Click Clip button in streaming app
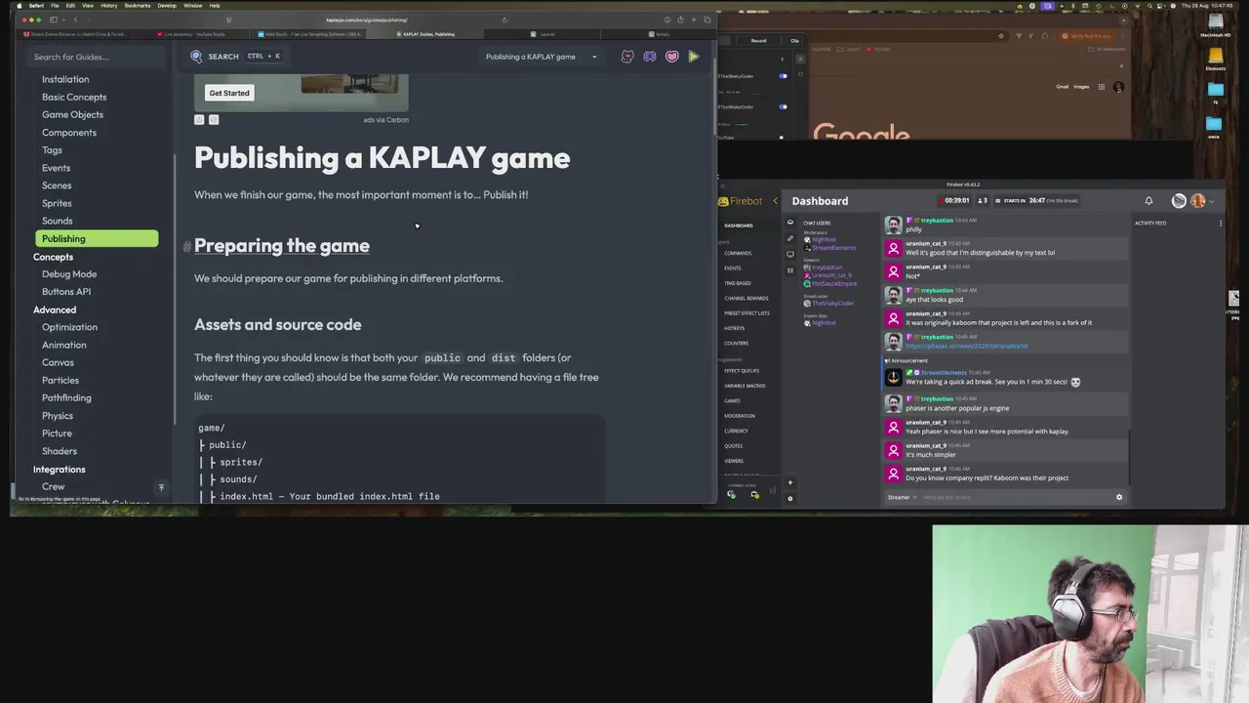This screenshot has width=1249, height=703. pyautogui.click(x=794, y=41)
